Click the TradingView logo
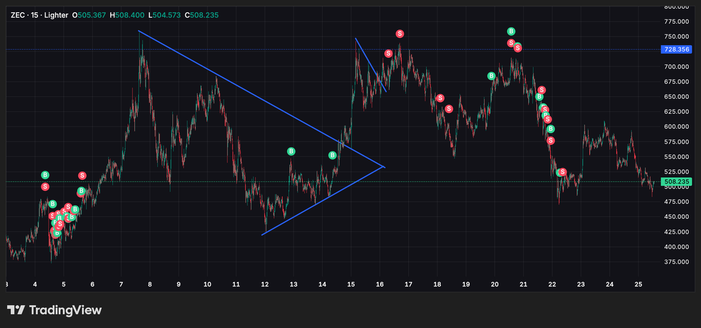Image resolution: width=701 pixels, height=328 pixels. coord(54,310)
